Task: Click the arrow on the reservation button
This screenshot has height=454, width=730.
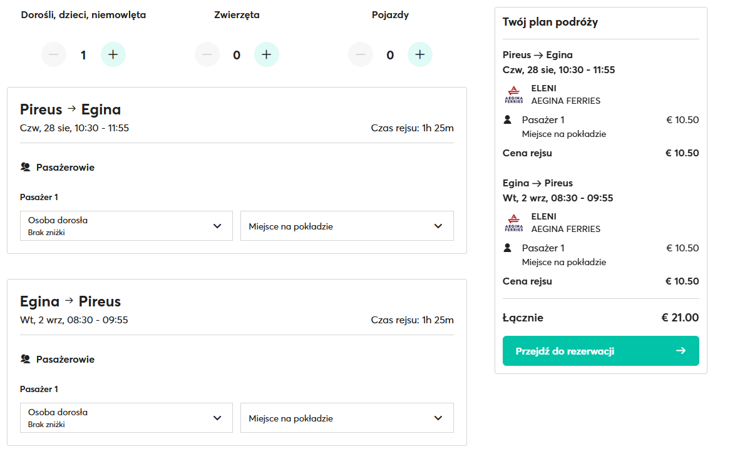Action: (681, 351)
